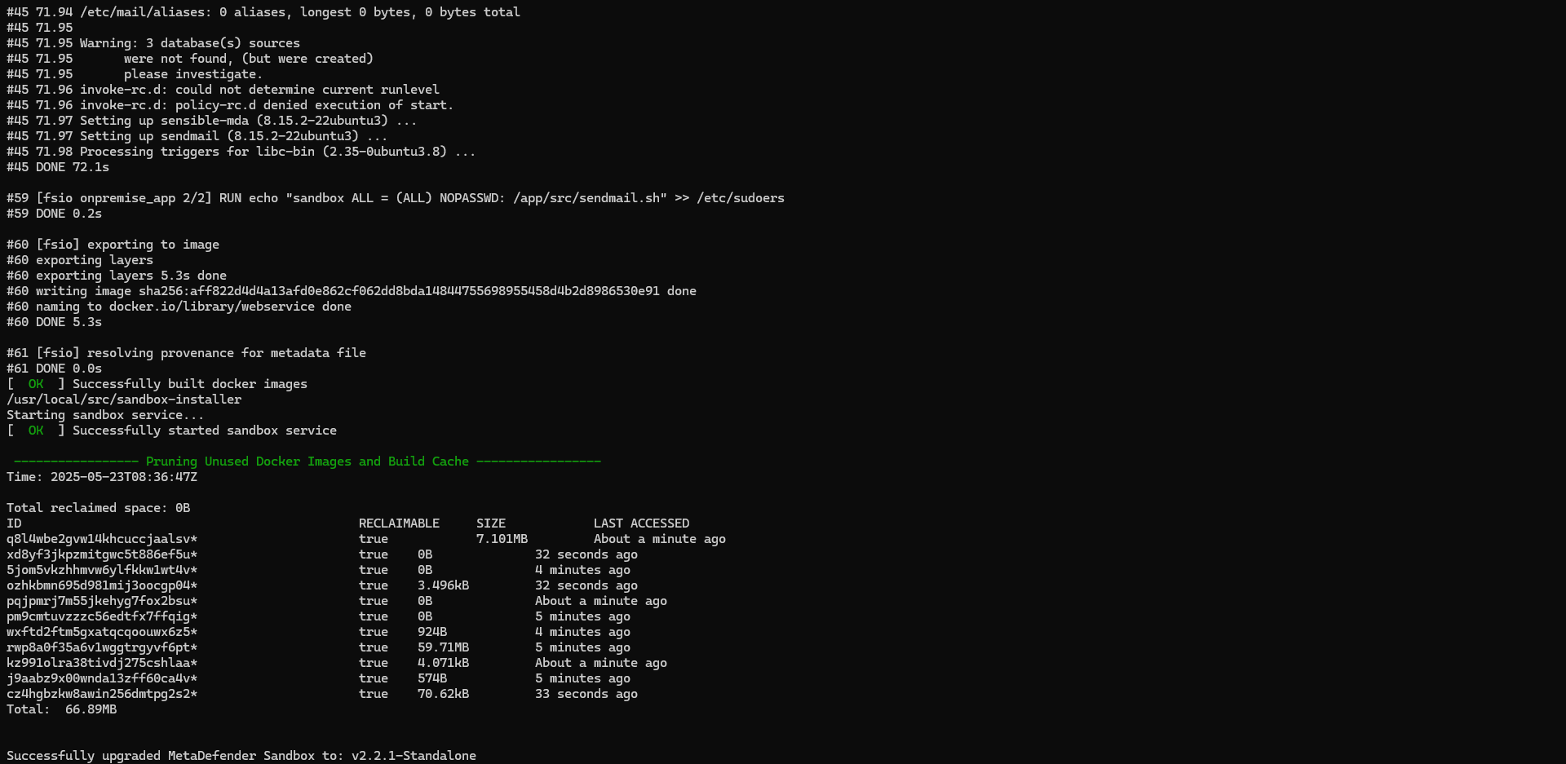Select the cache ID ozhkbmn695d981mij3oocgp04*
This screenshot has width=1566, height=764.
(102, 585)
